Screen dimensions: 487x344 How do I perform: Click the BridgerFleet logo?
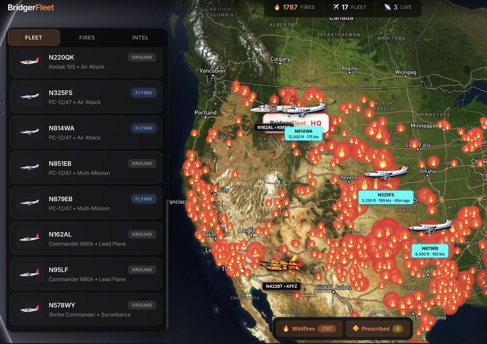tap(31, 7)
